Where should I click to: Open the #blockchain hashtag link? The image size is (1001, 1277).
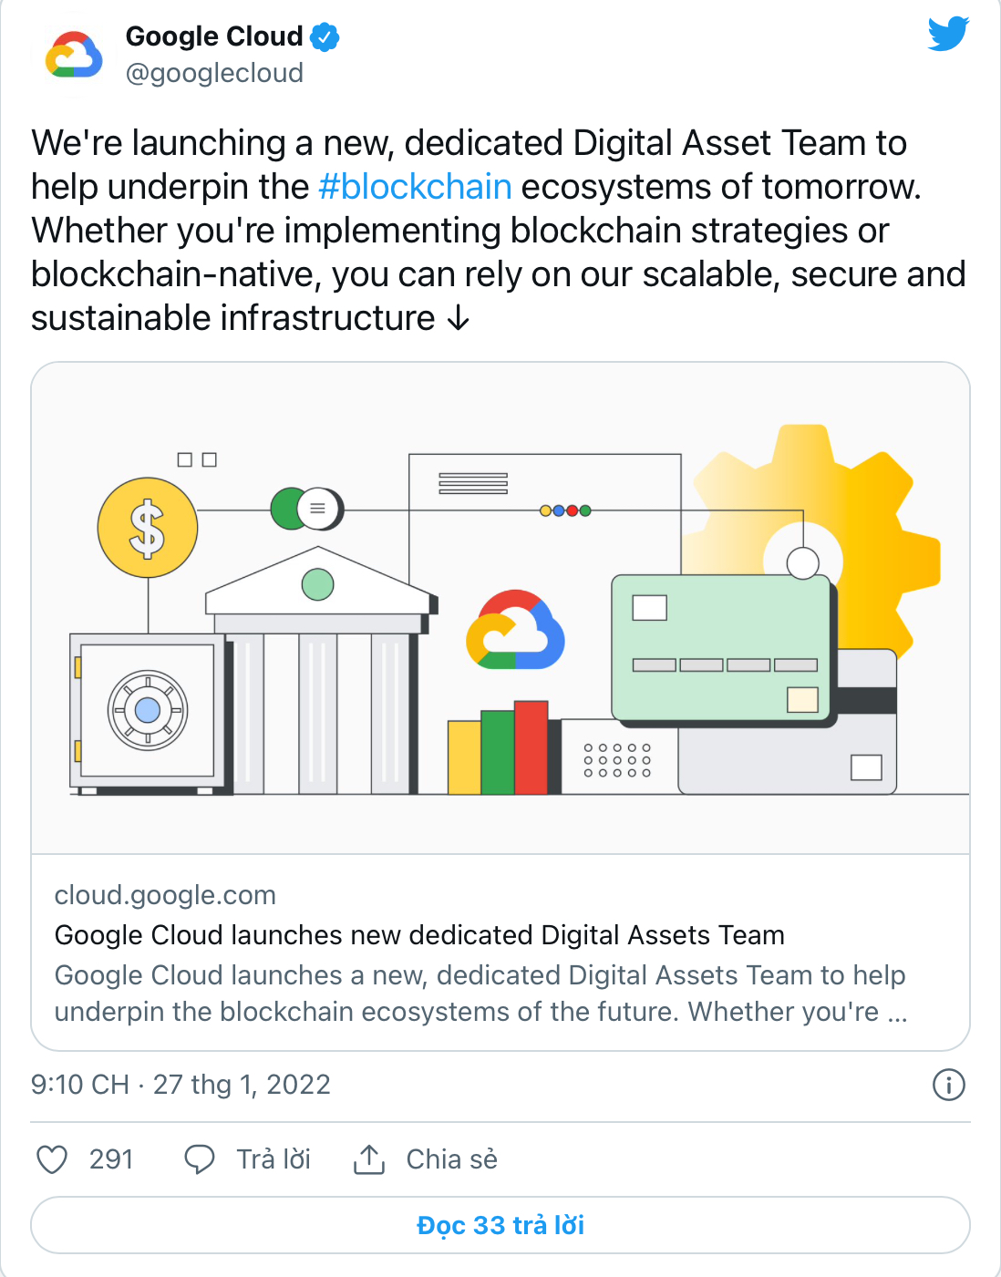coord(415,187)
